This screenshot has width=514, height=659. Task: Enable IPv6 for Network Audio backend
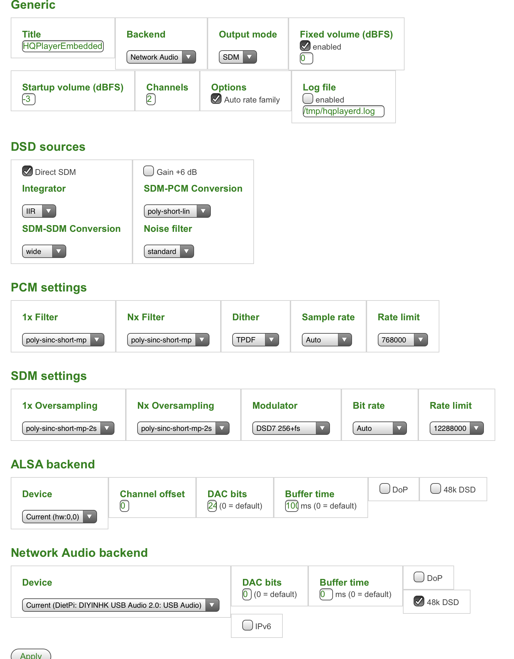click(x=248, y=625)
